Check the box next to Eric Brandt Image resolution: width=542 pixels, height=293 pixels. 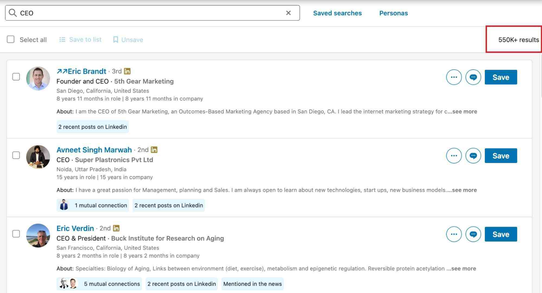click(16, 77)
